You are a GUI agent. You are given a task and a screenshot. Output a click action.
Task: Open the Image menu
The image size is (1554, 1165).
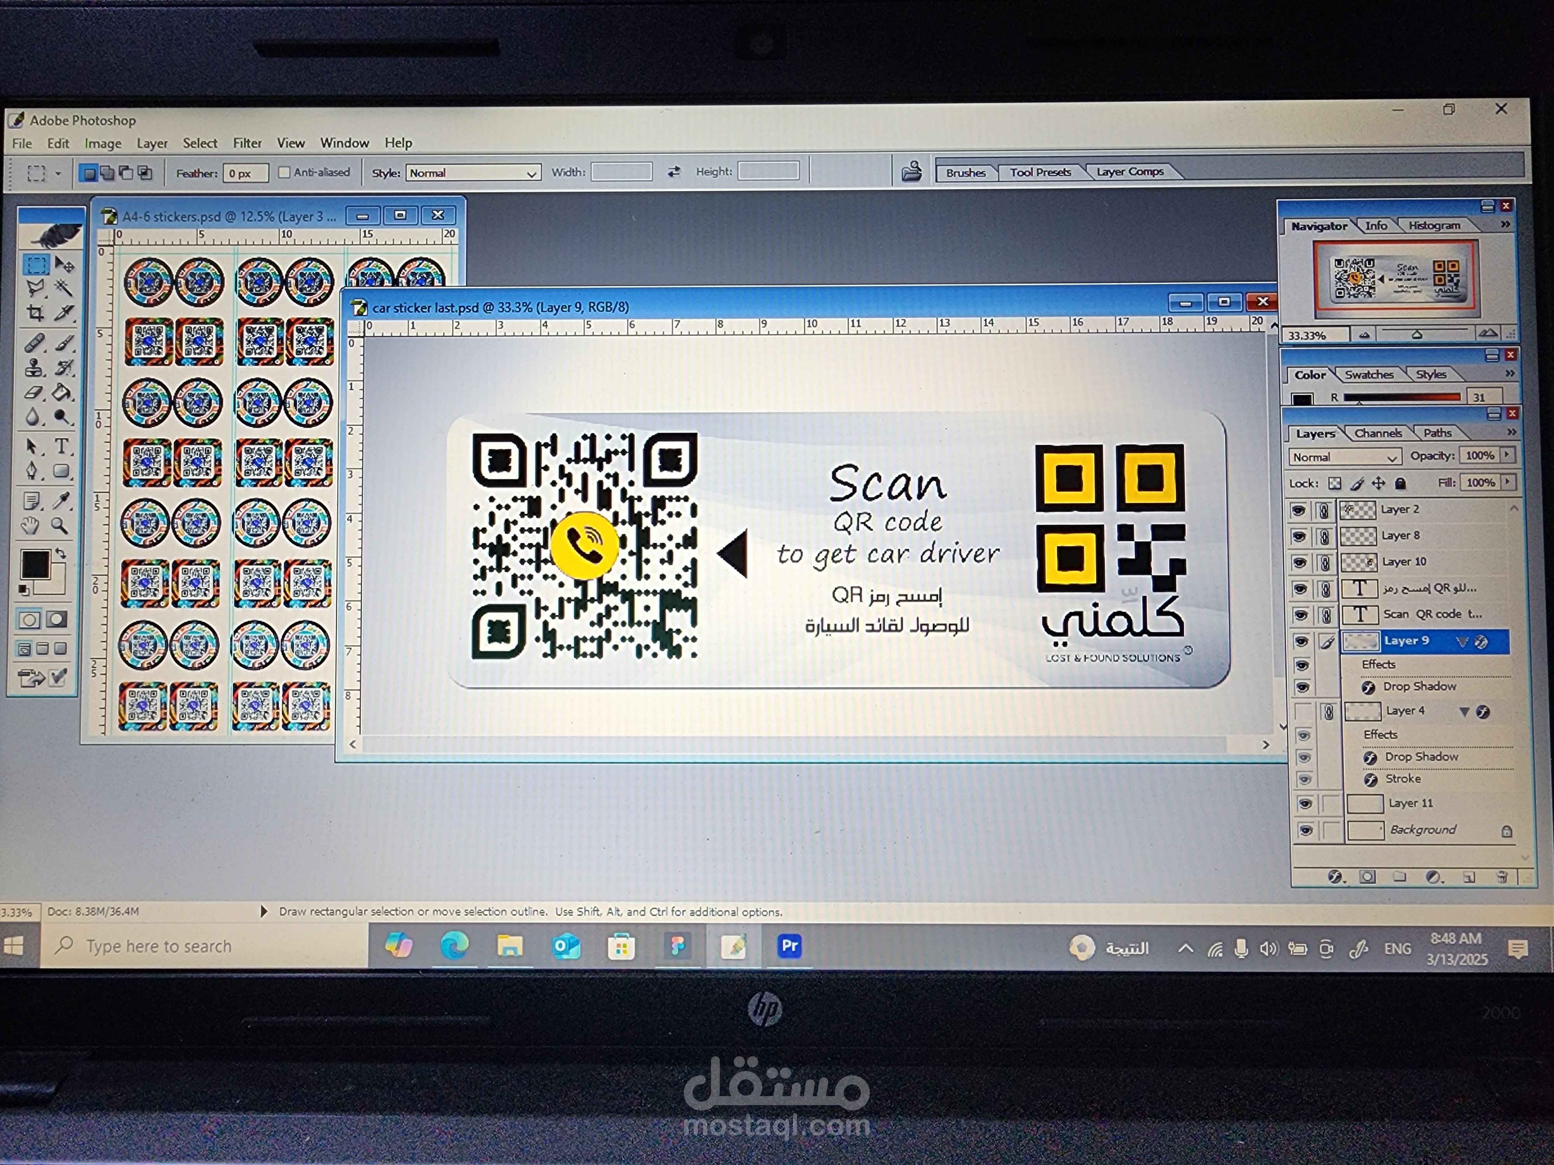pos(103,144)
